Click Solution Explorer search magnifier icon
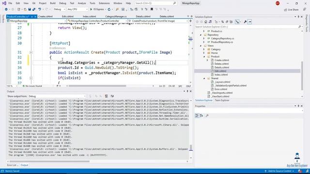Viewport: 310px width, 174px height. click(x=300, y=27)
